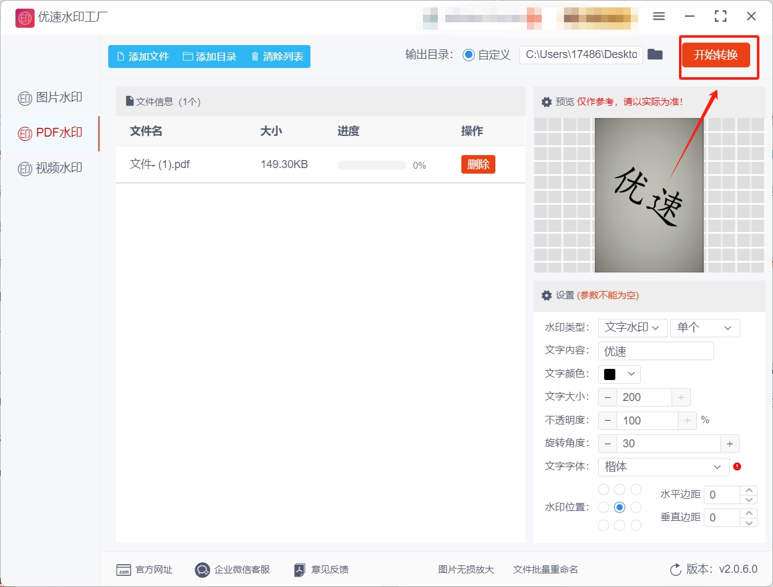
Task: Select bottom-center watermark position
Action: (x=620, y=525)
